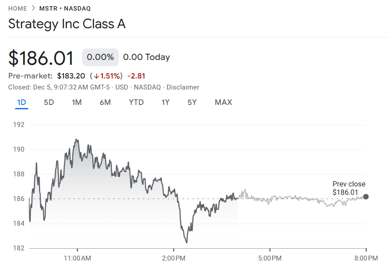The height and width of the screenshot is (268, 388).
Task: Click the chart's lowest dip near 2:00 PM
Action: pos(186,242)
